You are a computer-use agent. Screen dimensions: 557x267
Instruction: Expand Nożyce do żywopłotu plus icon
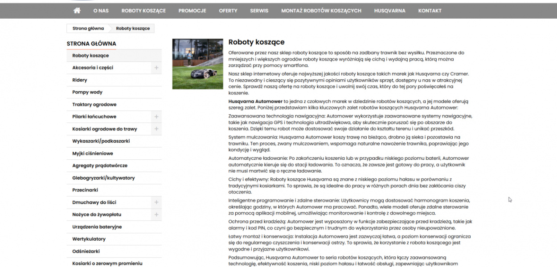click(x=156, y=214)
